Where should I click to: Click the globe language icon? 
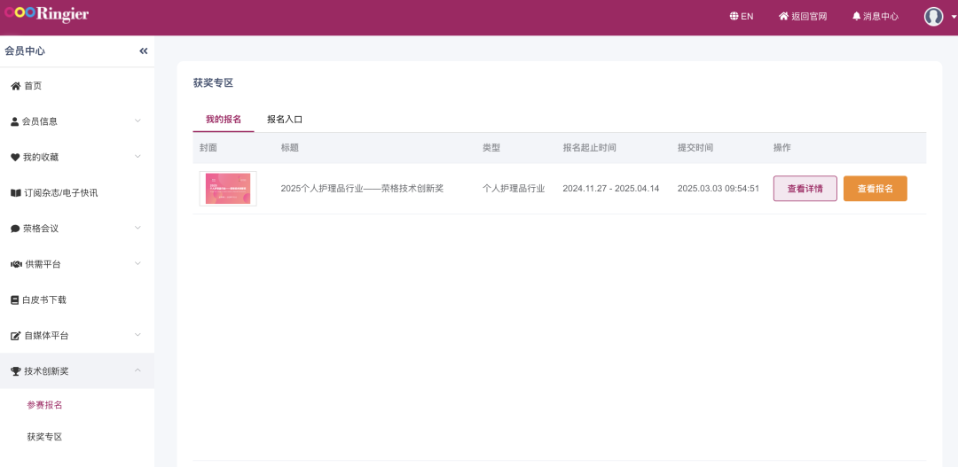734,16
